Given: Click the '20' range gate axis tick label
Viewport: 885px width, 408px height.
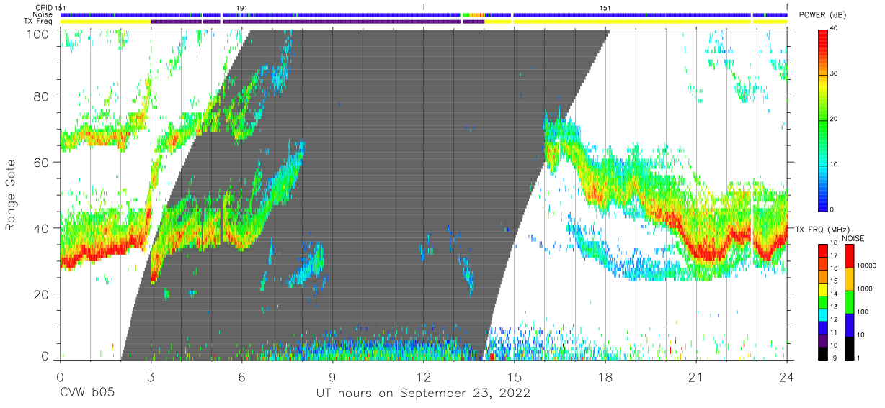Looking at the screenshot, I should point(42,294).
